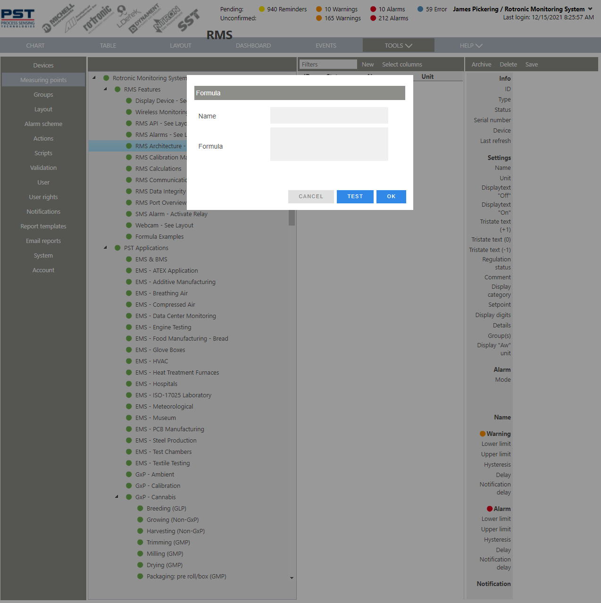The height and width of the screenshot is (603, 601).
Task: Select Packaging: pre roll/box (GMP) tree item
Action: coord(186,576)
